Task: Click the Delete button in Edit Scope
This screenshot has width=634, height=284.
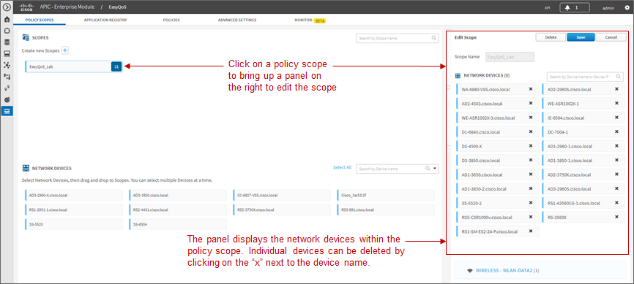Action: point(551,37)
